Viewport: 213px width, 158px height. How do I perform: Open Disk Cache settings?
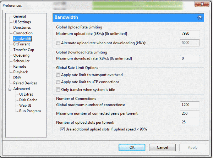(x=28, y=100)
